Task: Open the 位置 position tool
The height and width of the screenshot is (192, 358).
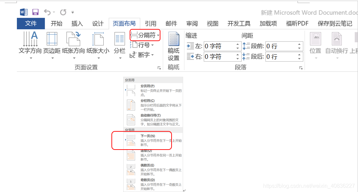Action: point(315,45)
